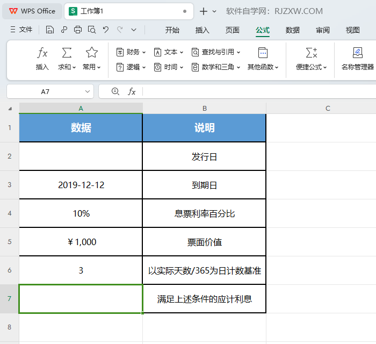The width and height of the screenshot is (376, 344).
Task: Switch to the 插入 ribbon tab
Action: (x=202, y=30)
